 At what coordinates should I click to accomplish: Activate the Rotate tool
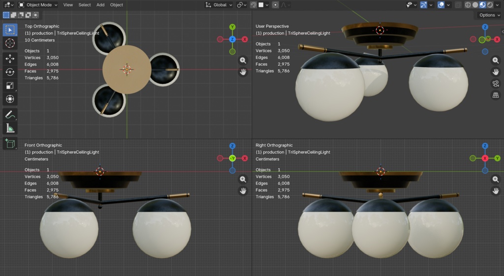point(10,72)
